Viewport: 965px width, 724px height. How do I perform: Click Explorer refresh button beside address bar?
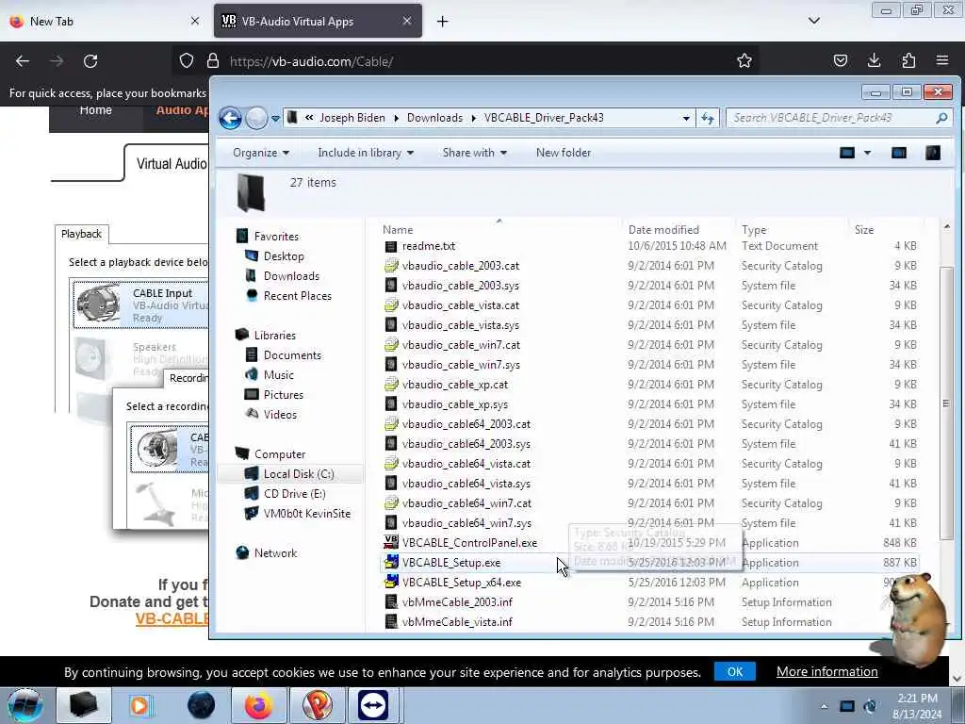[x=708, y=118]
